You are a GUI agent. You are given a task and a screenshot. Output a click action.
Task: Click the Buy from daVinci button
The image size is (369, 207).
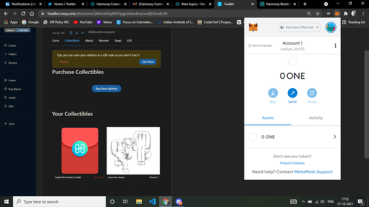(x=106, y=89)
